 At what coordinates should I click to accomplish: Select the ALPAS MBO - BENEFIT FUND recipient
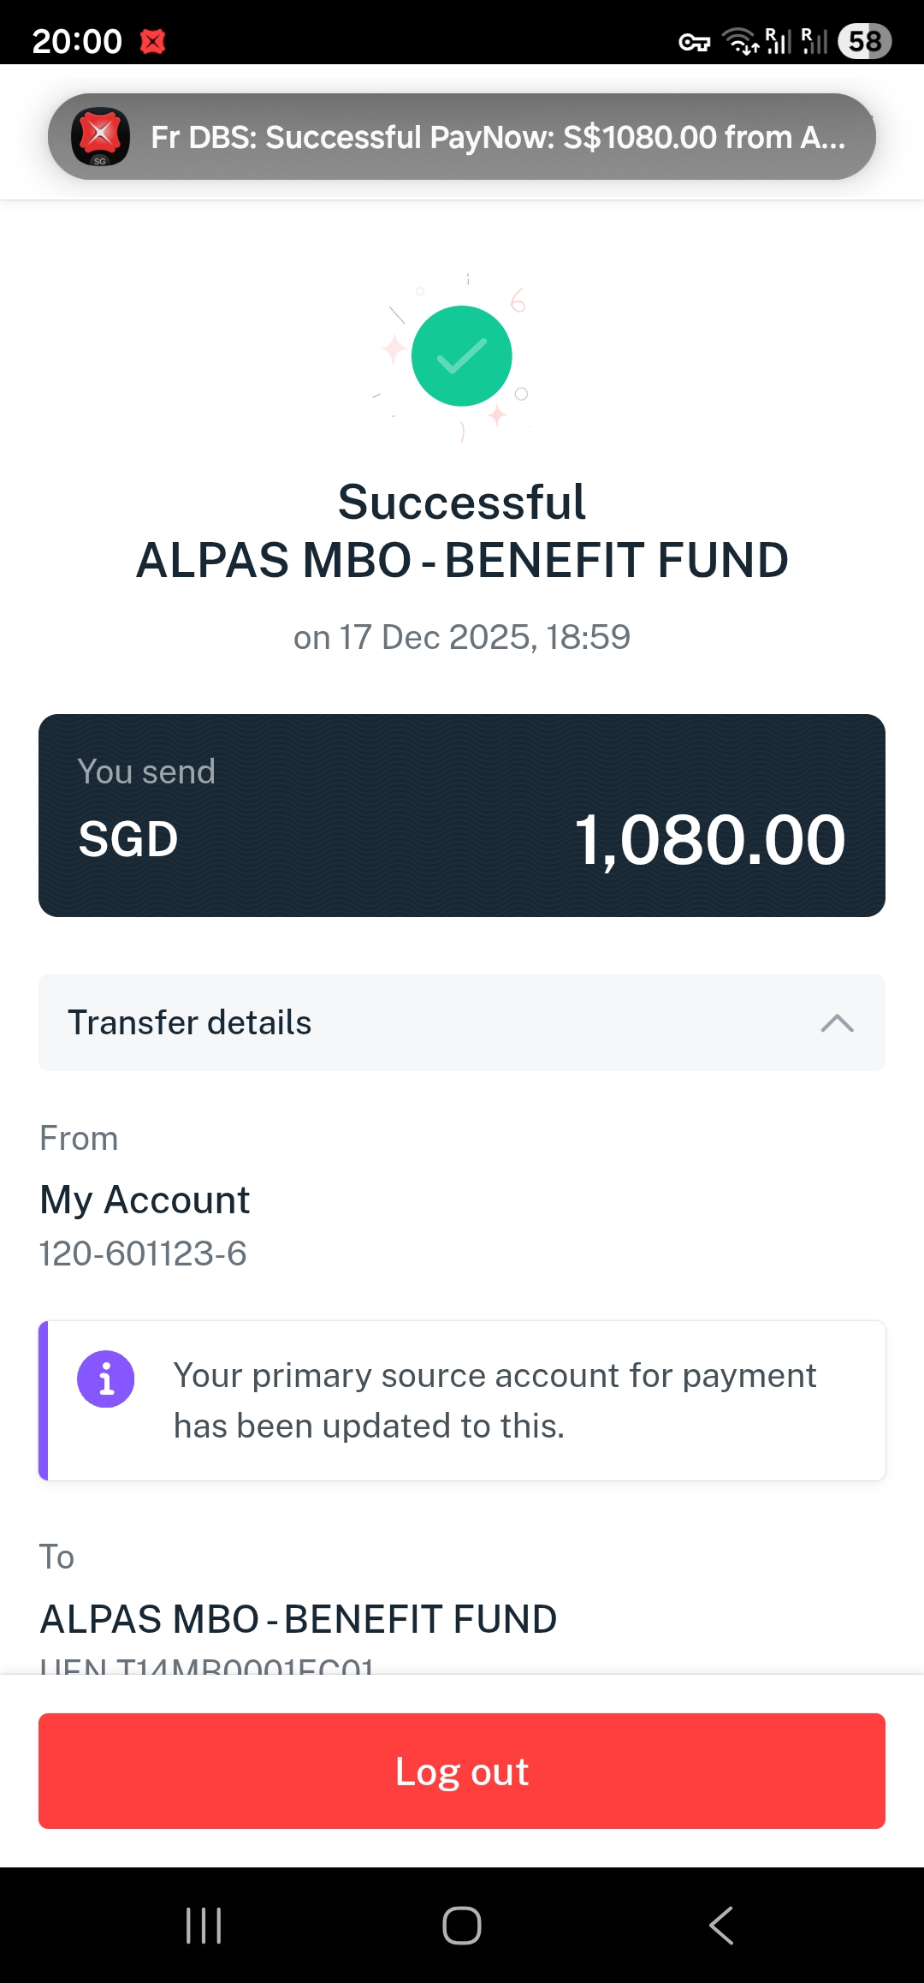pyautogui.click(x=299, y=1619)
